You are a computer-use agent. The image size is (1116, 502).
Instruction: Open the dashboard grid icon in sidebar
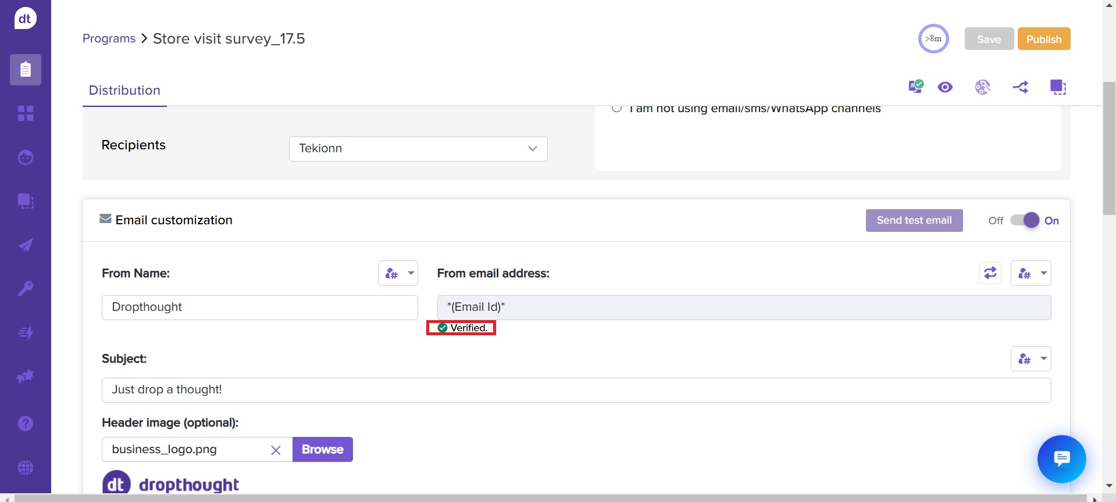[x=26, y=113]
